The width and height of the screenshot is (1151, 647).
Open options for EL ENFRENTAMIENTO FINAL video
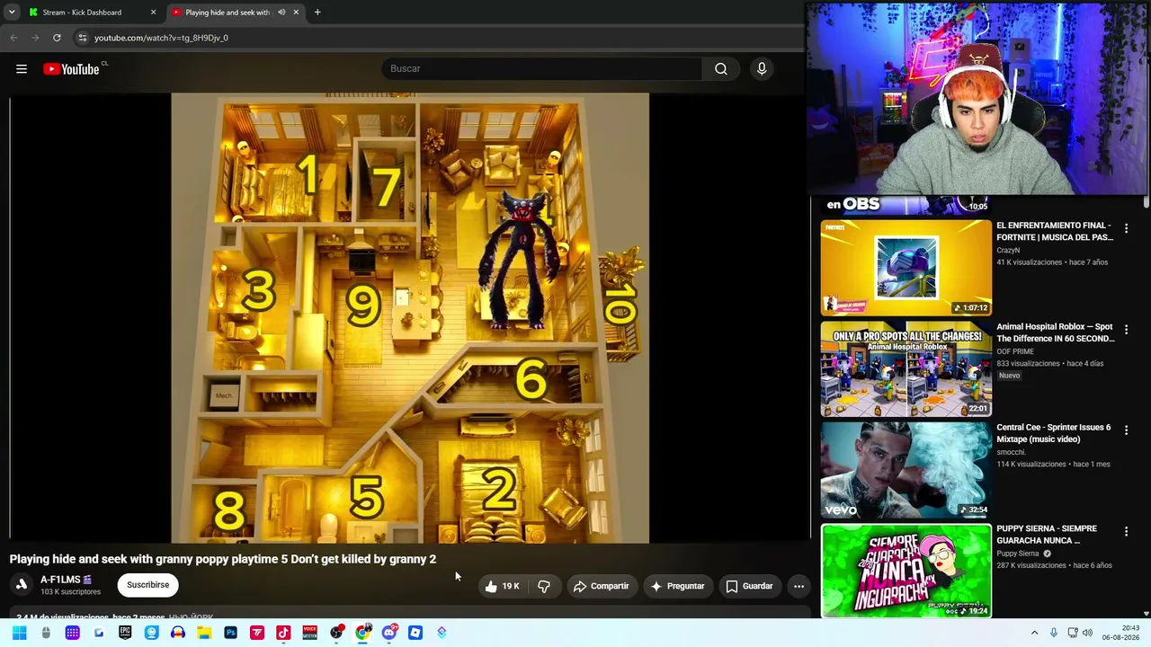click(x=1126, y=229)
